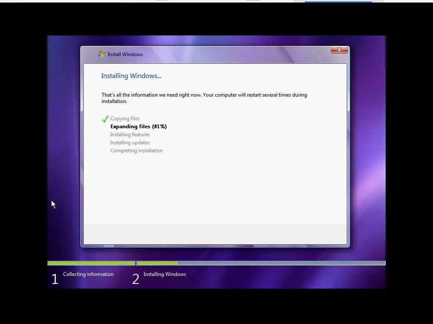Click the 'Installing Windows' stage progress bar
This screenshot has height=324, width=433.
(261, 263)
